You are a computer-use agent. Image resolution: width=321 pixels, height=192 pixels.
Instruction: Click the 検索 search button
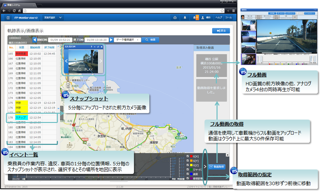tap(150, 40)
